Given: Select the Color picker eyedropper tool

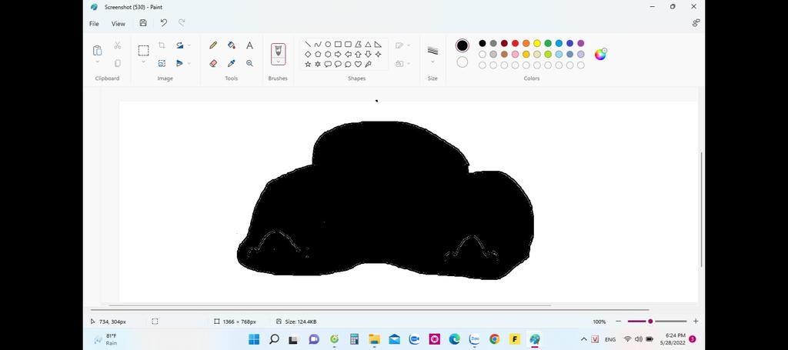Looking at the screenshot, I should pyautogui.click(x=231, y=63).
